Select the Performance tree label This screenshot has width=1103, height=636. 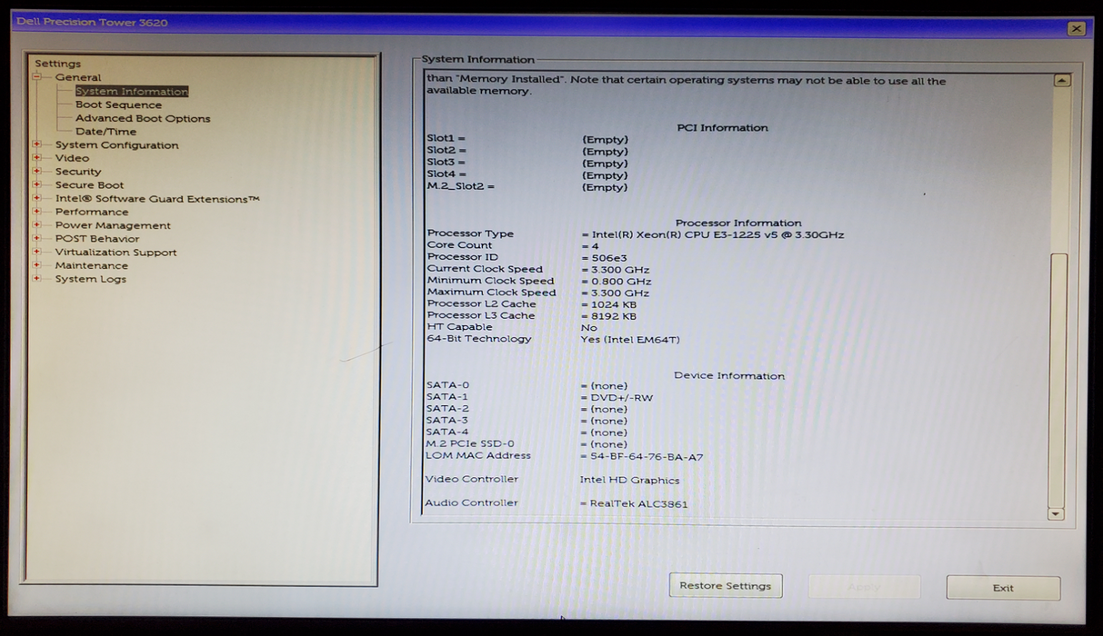click(92, 212)
